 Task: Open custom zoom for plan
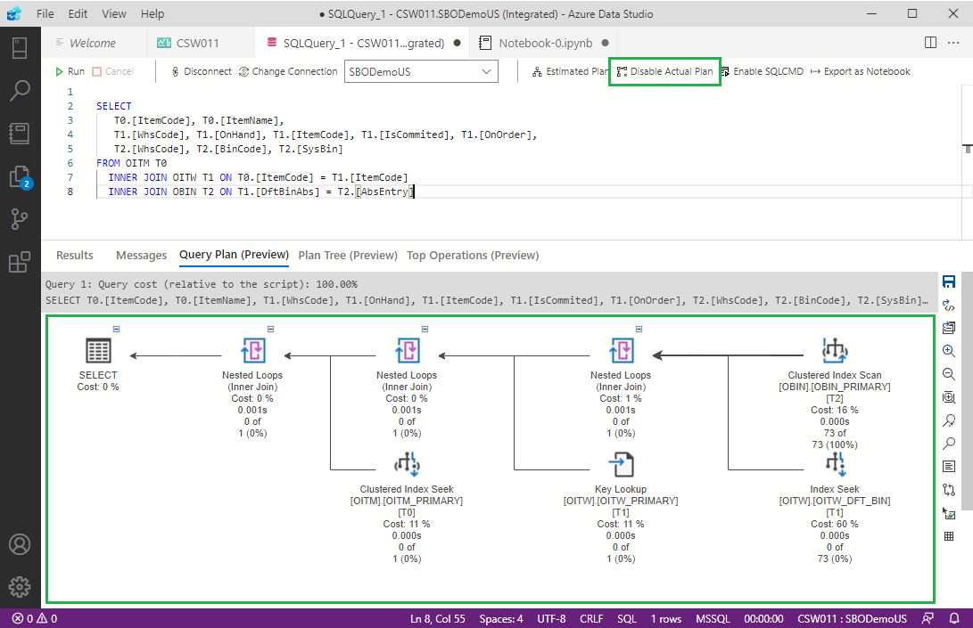point(949,420)
